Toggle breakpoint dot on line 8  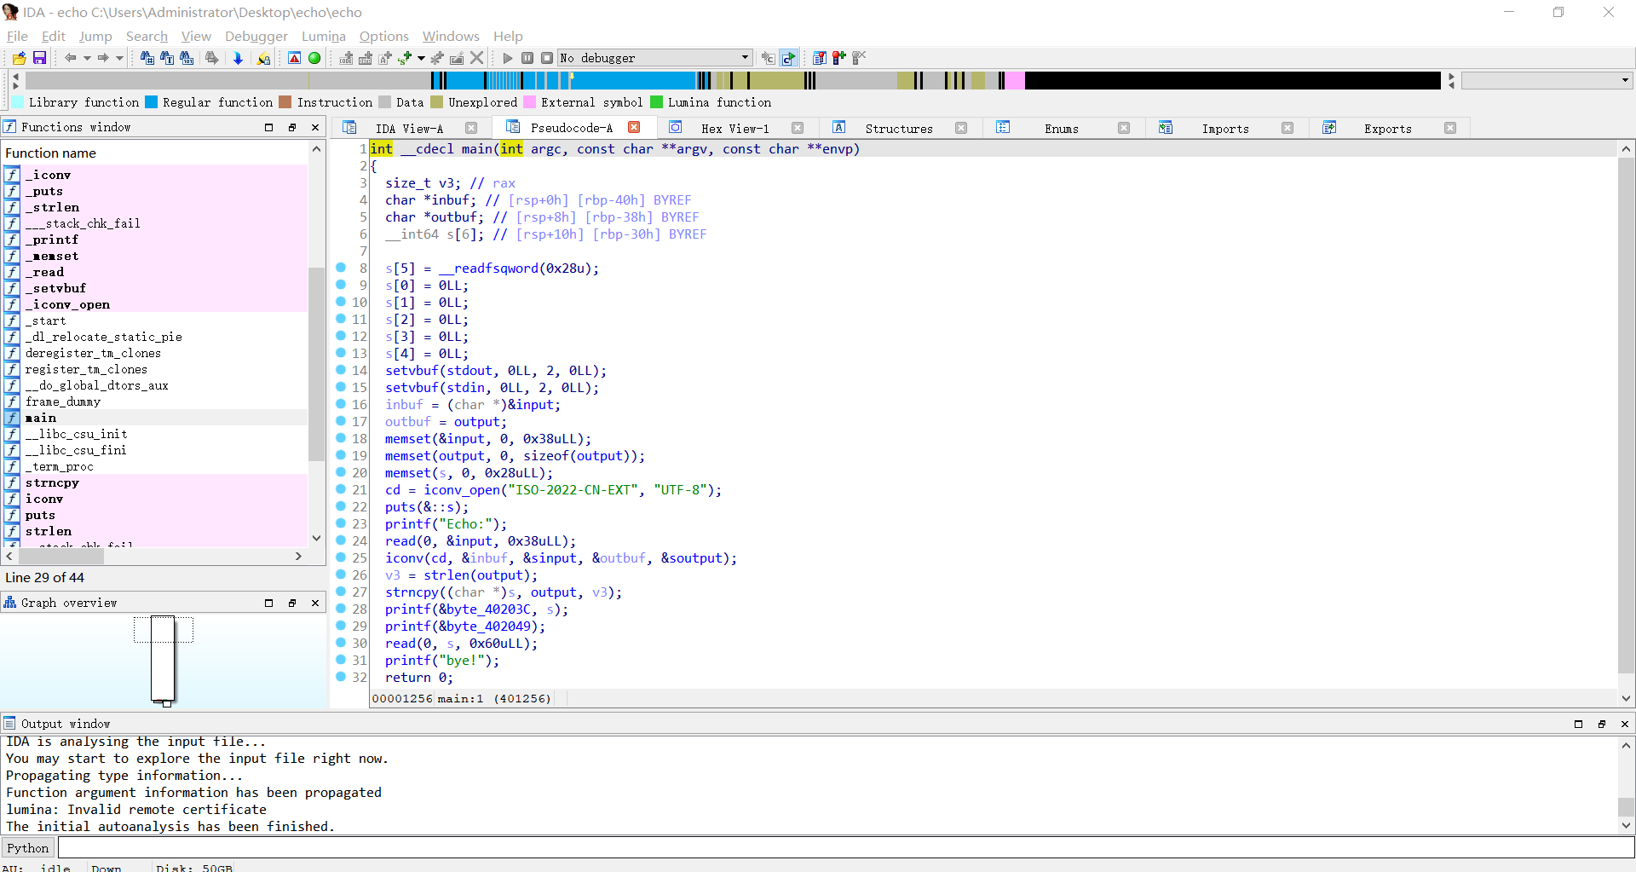pyautogui.click(x=341, y=268)
